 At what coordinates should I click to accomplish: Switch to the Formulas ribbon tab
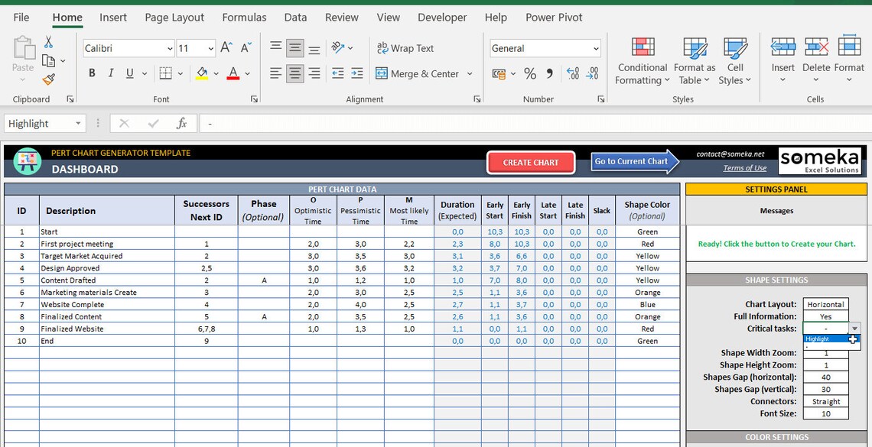click(x=244, y=17)
